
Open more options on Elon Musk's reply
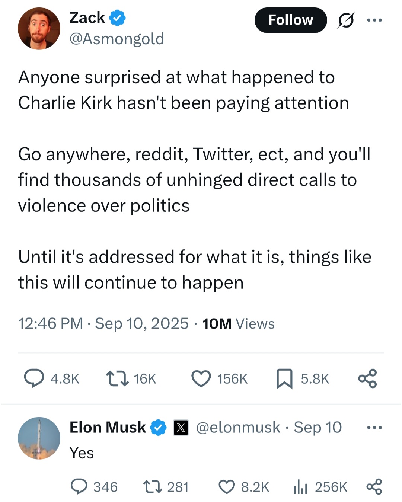pyautogui.click(x=374, y=428)
